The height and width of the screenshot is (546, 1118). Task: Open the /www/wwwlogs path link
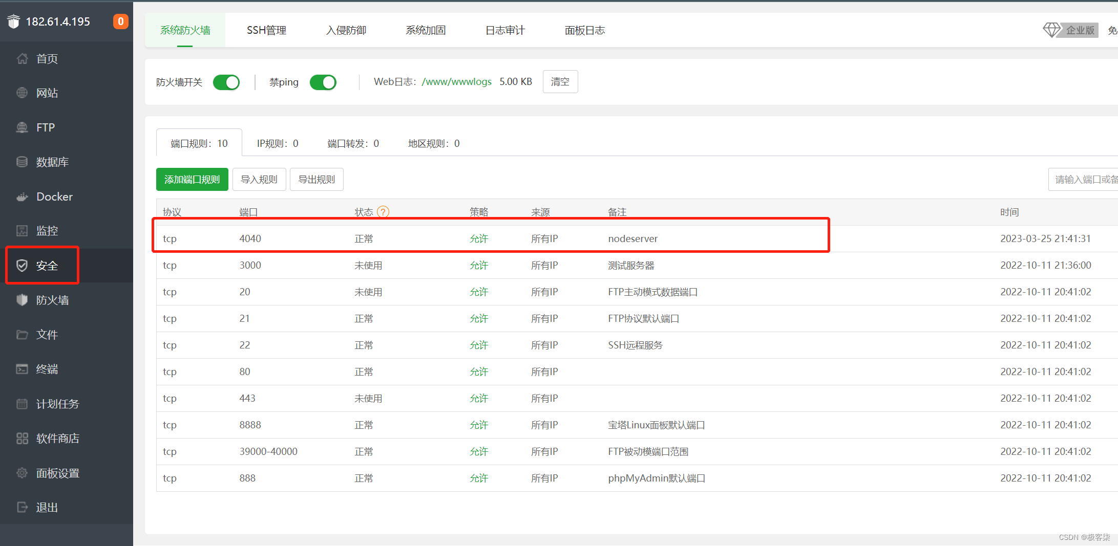pos(456,82)
